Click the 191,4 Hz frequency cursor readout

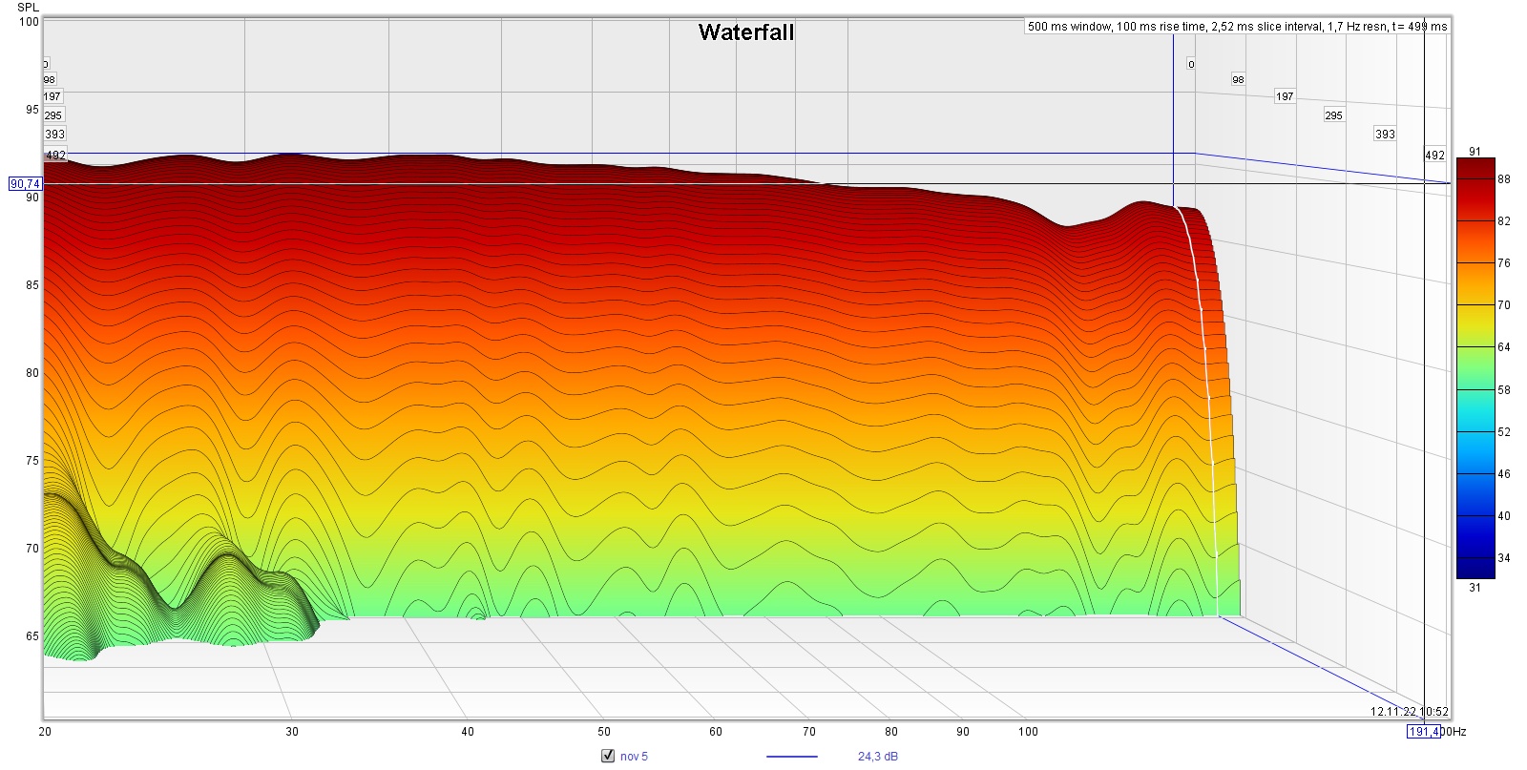pyautogui.click(x=1424, y=732)
